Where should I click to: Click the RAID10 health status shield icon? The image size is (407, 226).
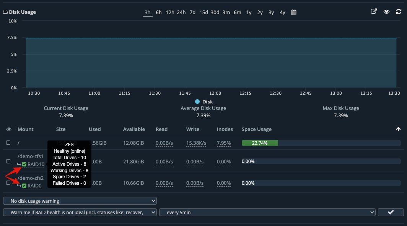(24, 165)
